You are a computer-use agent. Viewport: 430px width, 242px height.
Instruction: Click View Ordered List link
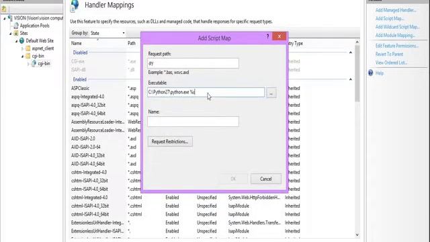tap(391, 63)
